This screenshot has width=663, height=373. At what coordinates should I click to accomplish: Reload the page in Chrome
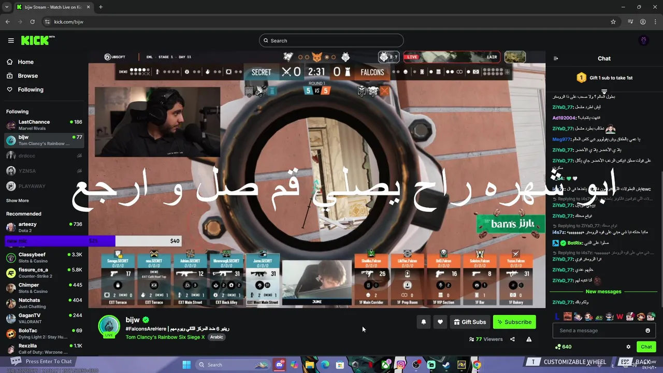[x=32, y=22]
